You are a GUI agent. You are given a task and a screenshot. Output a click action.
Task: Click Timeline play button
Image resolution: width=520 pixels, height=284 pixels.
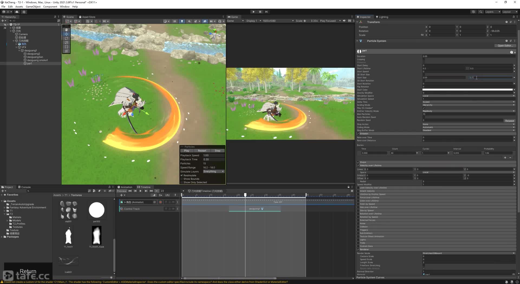[141, 191]
